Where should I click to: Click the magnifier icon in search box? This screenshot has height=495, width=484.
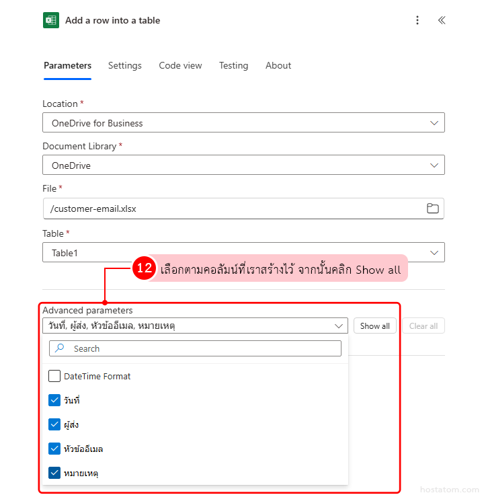click(x=60, y=348)
